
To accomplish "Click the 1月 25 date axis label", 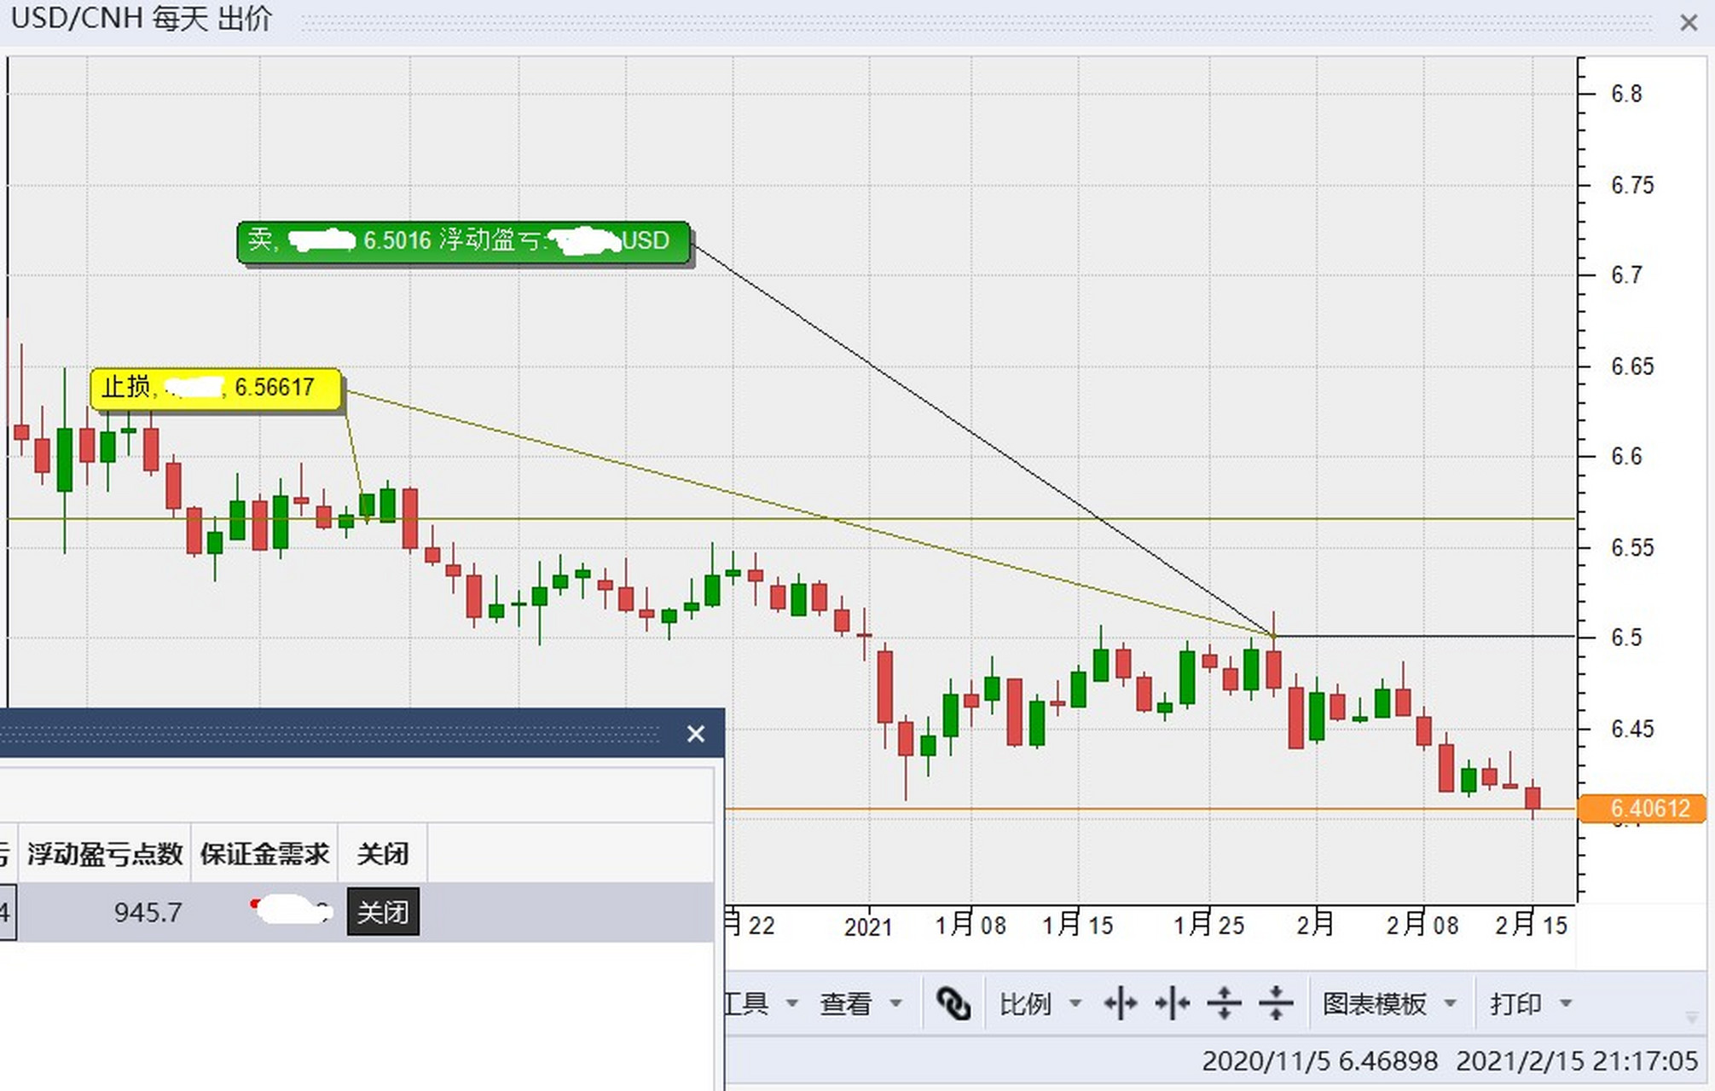I will tap(1208, 925).
